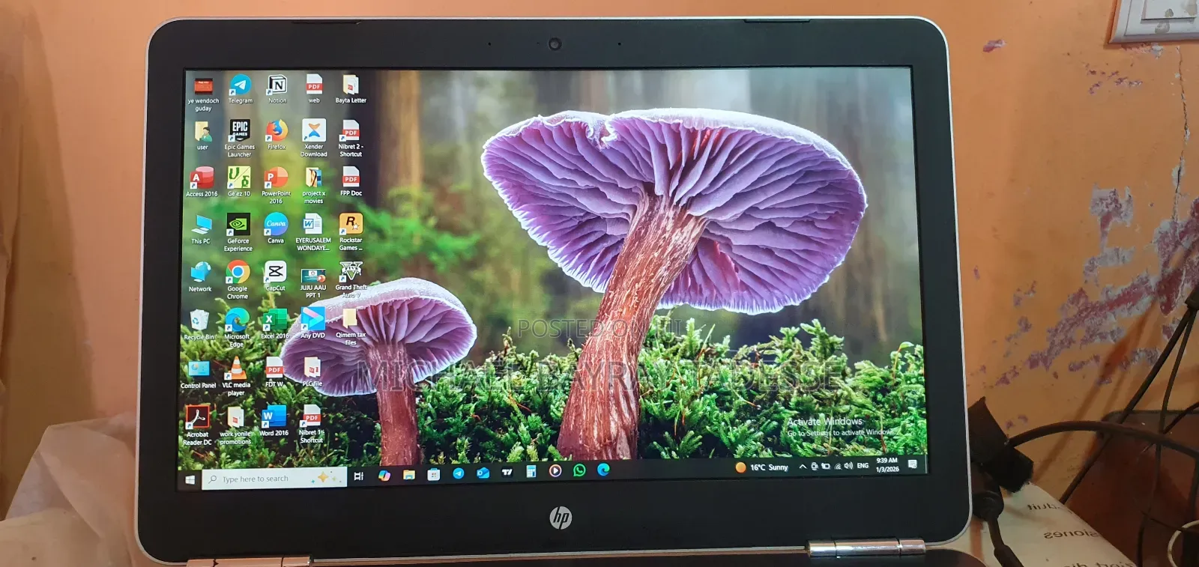Open the EYERUSALEM WONDAYE Word document
1199x567 pixels.
pos(312,232)
